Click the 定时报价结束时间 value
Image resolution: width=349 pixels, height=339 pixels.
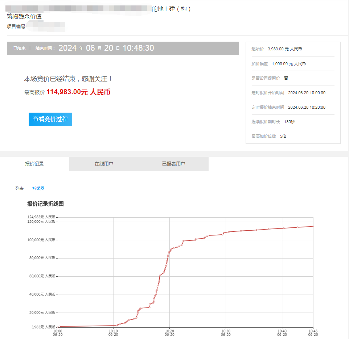point(307,107)
